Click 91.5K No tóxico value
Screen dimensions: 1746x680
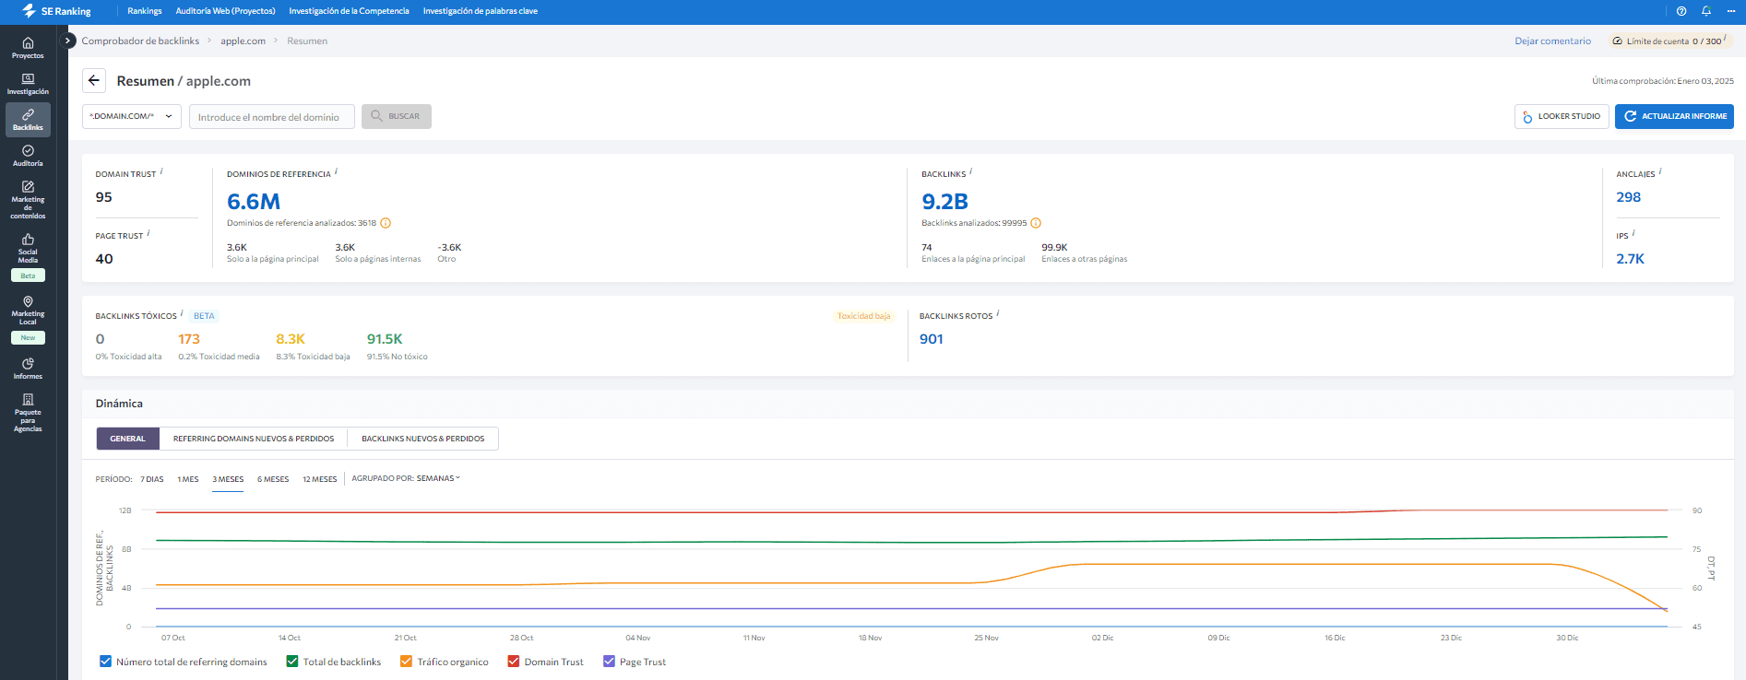pyautogui.click(x=385, y=339)
